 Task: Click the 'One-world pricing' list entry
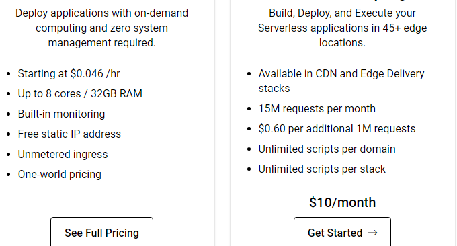59,174
